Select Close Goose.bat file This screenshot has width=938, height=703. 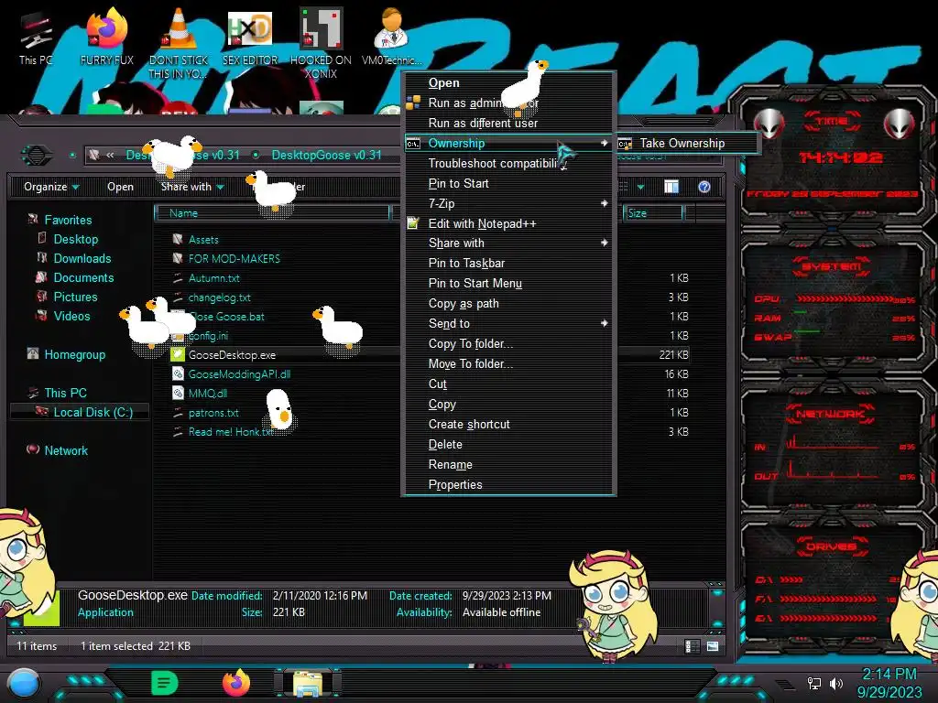pos(228,316)
